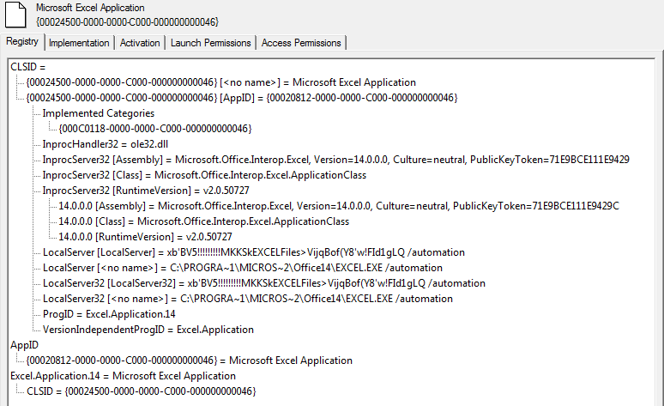Image resolution: width=664 pixels, height=406 pixels.
Task: Open the Implementation tab
Action: point(79,43)
